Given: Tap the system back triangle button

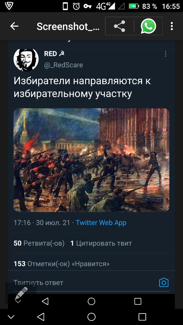Looking at the screenshot, I should [x=41, y=317].
